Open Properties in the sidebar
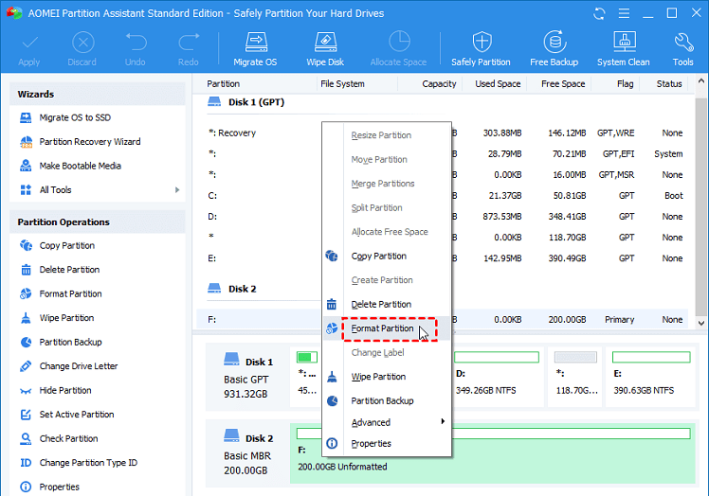 59,487
